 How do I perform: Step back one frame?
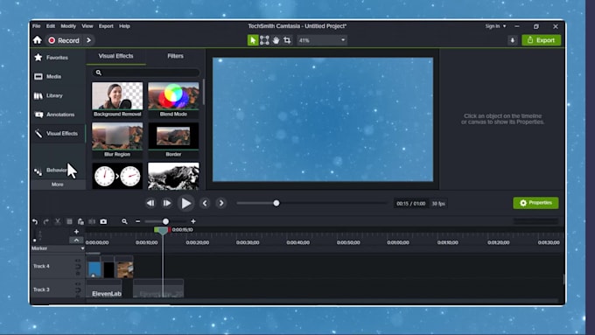[x=150, y=203]
